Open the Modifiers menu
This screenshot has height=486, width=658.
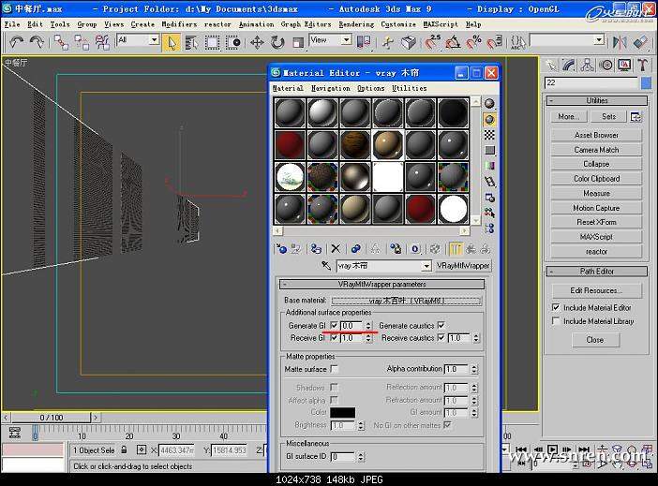[x=179, y=24]
